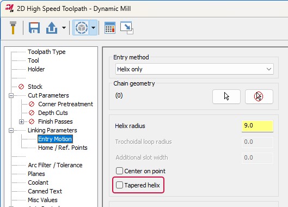
Task: Collapse the Linking Parameters node
Action: [x=11, y=130]
